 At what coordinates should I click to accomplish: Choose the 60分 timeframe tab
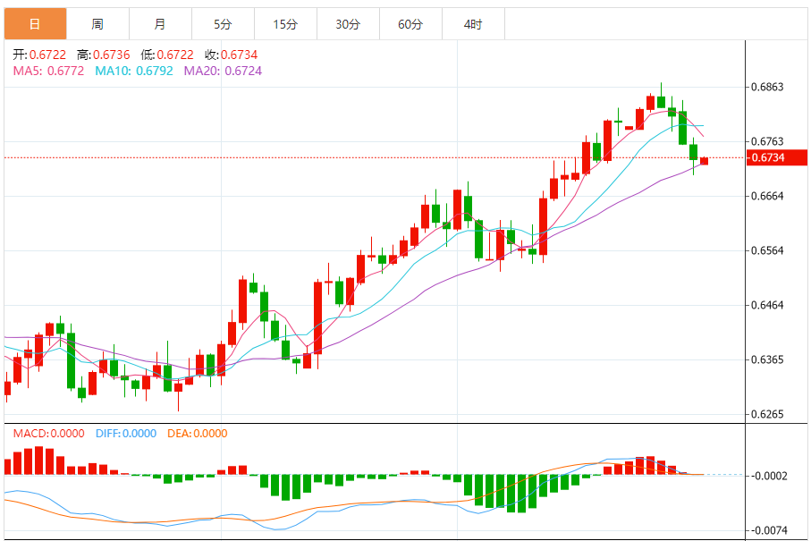[x=410, y=24]
